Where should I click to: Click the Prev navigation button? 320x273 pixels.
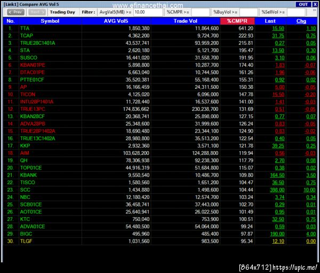(15, 12)
